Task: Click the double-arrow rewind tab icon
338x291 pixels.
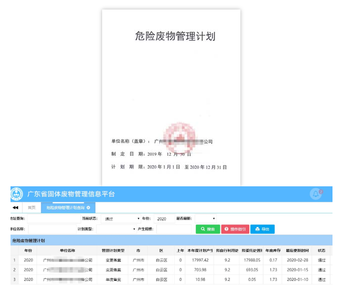Action: [x=16, y=207]
